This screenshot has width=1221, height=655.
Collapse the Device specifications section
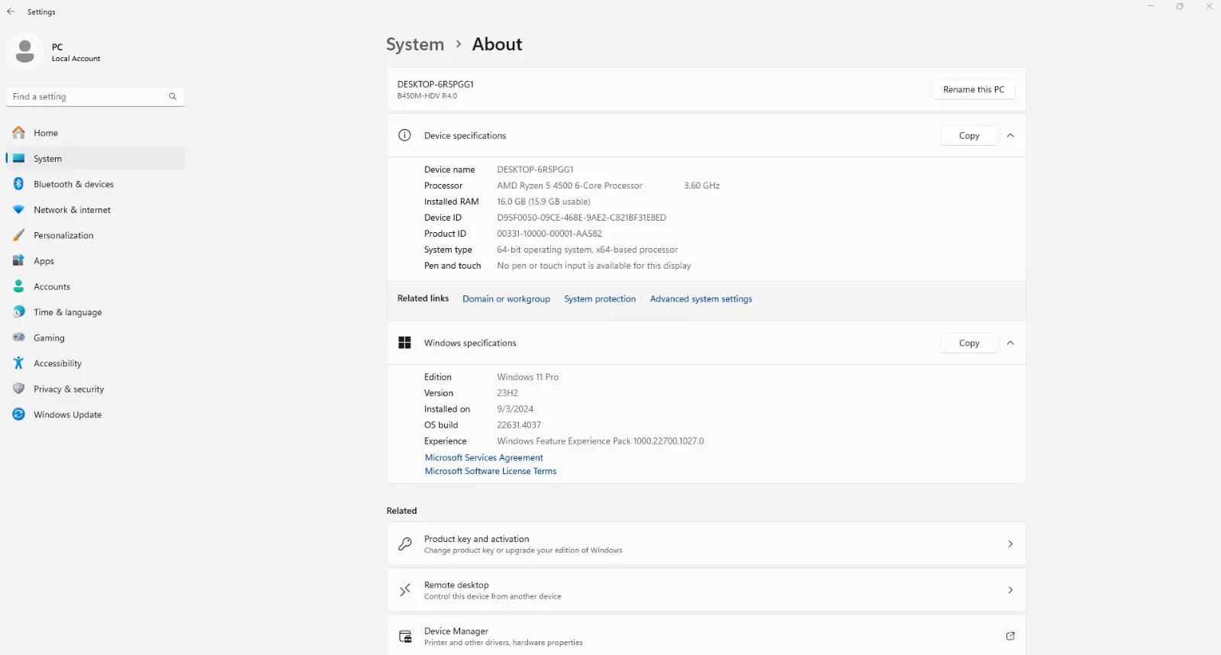pyautogui.click(x=1010, y=135)
